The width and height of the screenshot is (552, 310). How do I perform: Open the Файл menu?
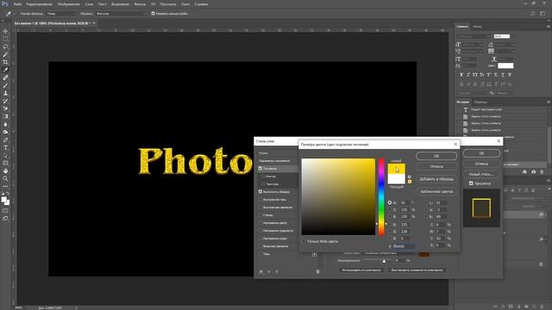tap(17, 4)
